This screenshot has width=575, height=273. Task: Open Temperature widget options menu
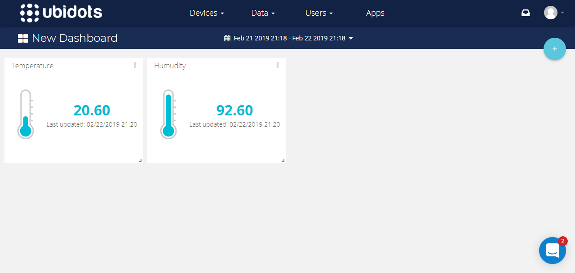coord(135,65)
